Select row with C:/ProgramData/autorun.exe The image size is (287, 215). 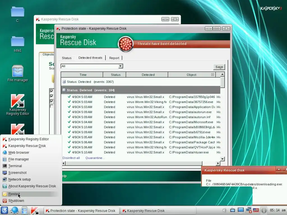[x=141, y=112]
